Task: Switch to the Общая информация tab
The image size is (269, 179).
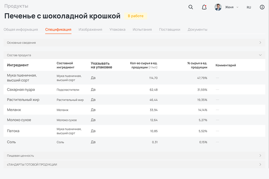Action: pos(21,30)
